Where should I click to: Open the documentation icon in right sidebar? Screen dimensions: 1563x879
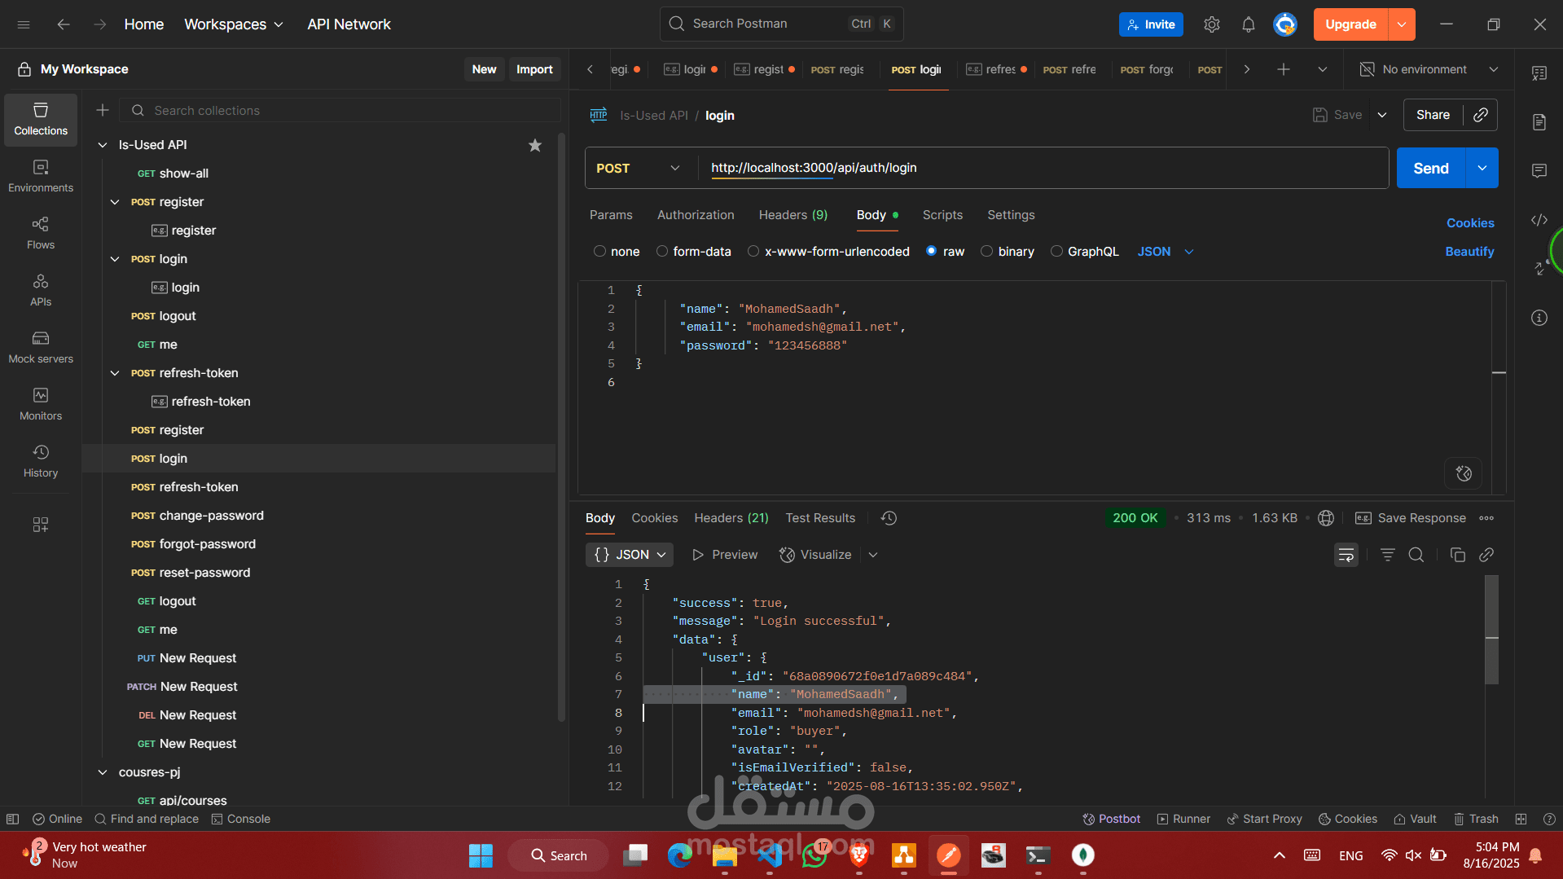(1539, 122)
